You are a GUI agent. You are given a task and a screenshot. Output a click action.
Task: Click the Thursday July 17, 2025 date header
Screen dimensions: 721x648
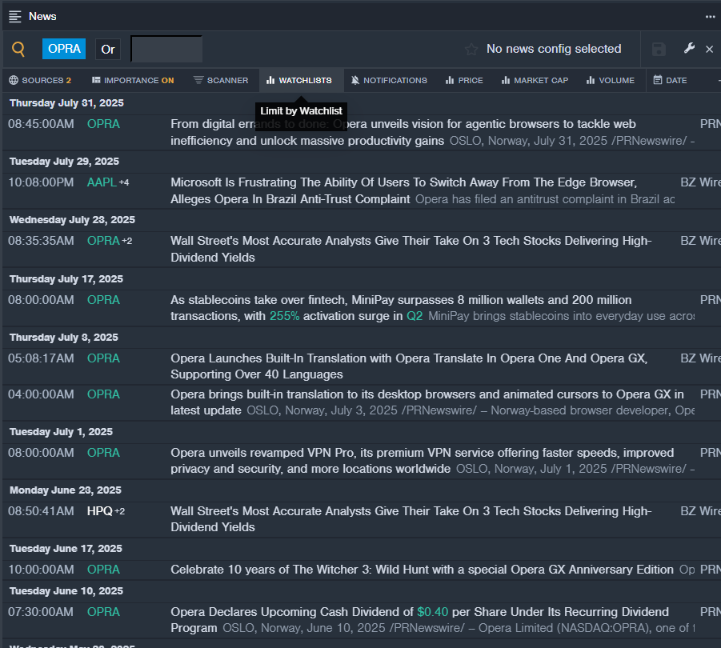(66, 279)
